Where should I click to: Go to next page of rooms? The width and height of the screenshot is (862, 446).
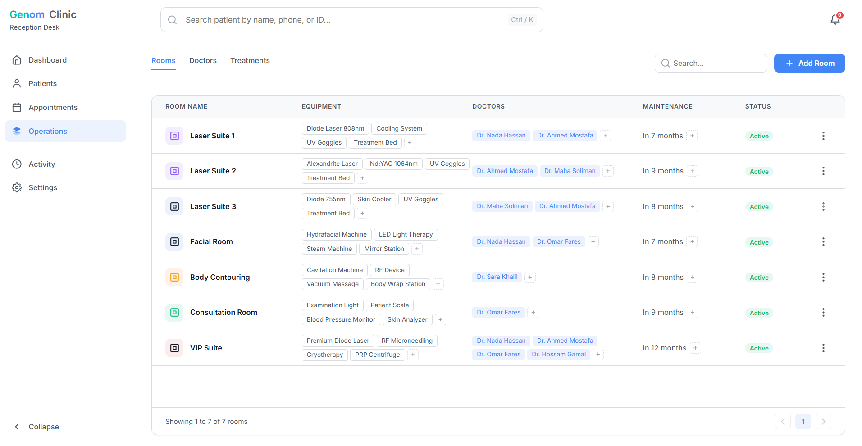pyautogui.click(x=823, y=422)
